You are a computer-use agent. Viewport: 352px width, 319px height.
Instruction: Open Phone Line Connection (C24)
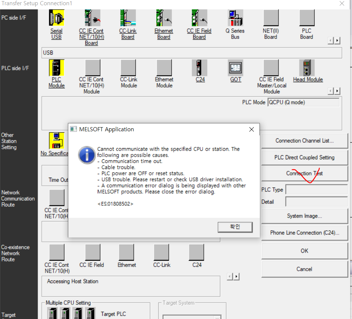[x=305, y=233]
